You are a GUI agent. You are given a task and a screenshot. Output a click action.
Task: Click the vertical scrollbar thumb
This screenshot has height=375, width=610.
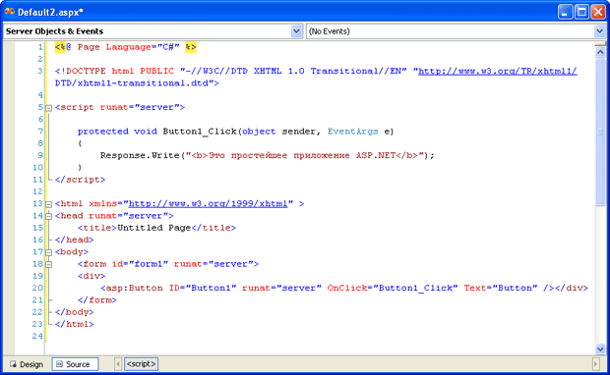600,132
